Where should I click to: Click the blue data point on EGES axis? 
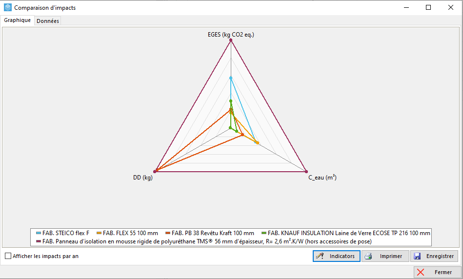coord(231,78)
